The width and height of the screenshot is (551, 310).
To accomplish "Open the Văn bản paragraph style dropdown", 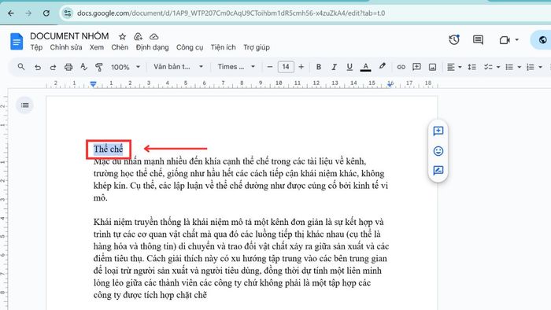I will point(178,67).
